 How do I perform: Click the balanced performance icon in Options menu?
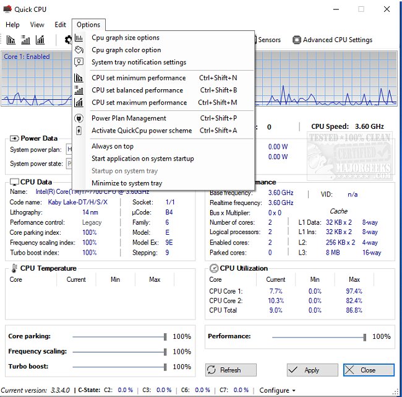pos(79,90)
